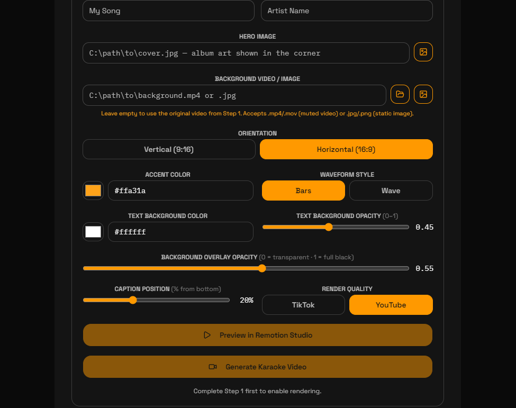Adjust the background overlay opacity slider
516x408 pixels.
click(246, 268)
